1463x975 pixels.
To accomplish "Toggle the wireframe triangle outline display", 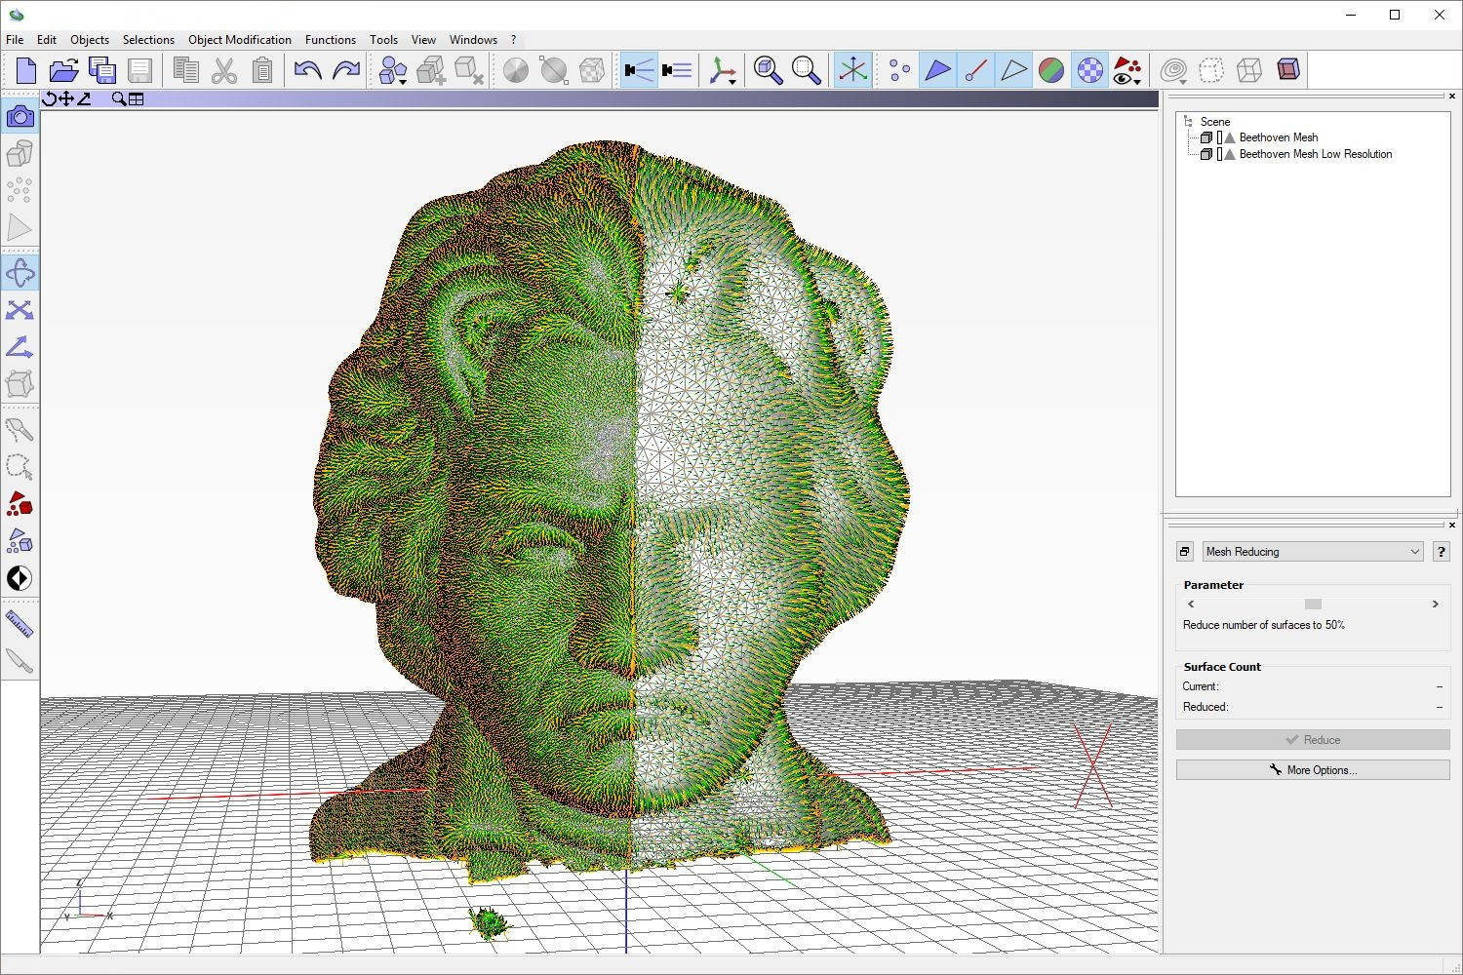I will click(1013, 70).
